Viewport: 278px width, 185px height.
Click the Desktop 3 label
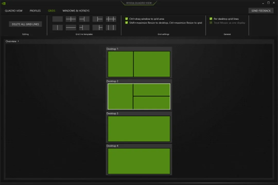pyautogui.click(x=112, y=113)
